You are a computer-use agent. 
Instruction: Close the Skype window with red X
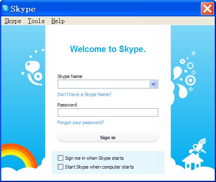pos(207,9)
